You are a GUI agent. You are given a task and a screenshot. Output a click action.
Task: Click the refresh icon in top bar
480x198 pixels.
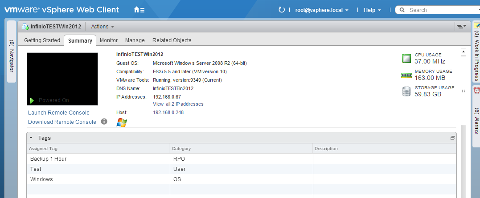(x=281, y=10)
